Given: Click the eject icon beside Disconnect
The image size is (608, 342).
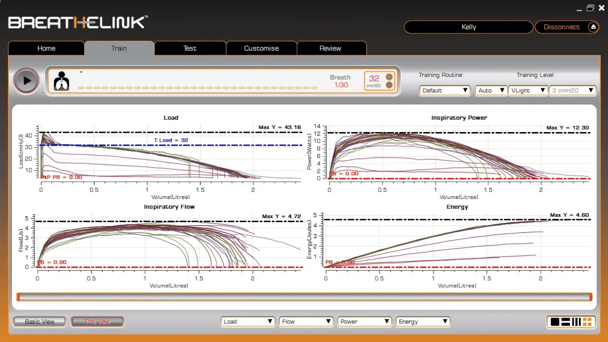Looking at the screenshot, I should pos(593,27).
